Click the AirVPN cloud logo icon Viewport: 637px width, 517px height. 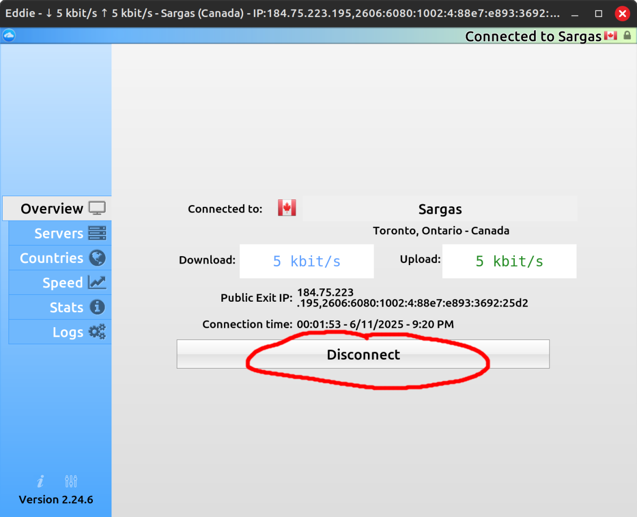(8, 36)
